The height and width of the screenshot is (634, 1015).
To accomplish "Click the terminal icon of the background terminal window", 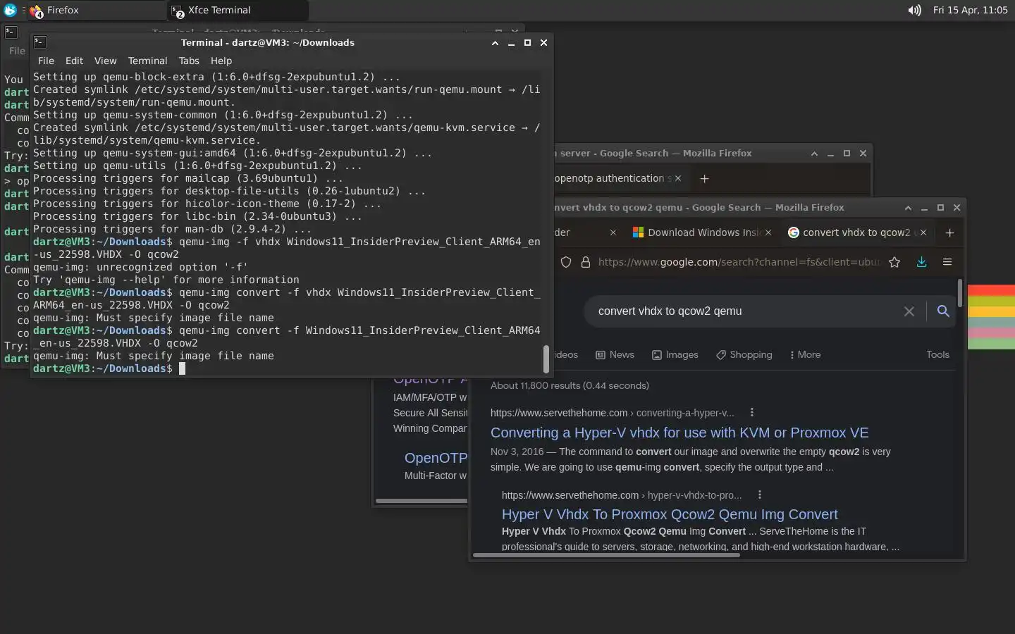I will (x=11, y=32).
